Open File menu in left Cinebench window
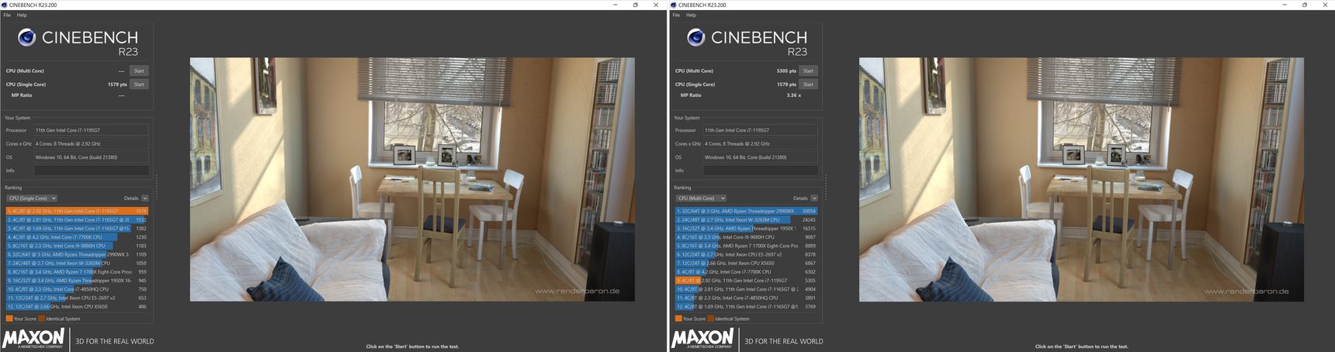Viewport: 1335px width, 352px height. pyautogui.click(x=7, y=15)
